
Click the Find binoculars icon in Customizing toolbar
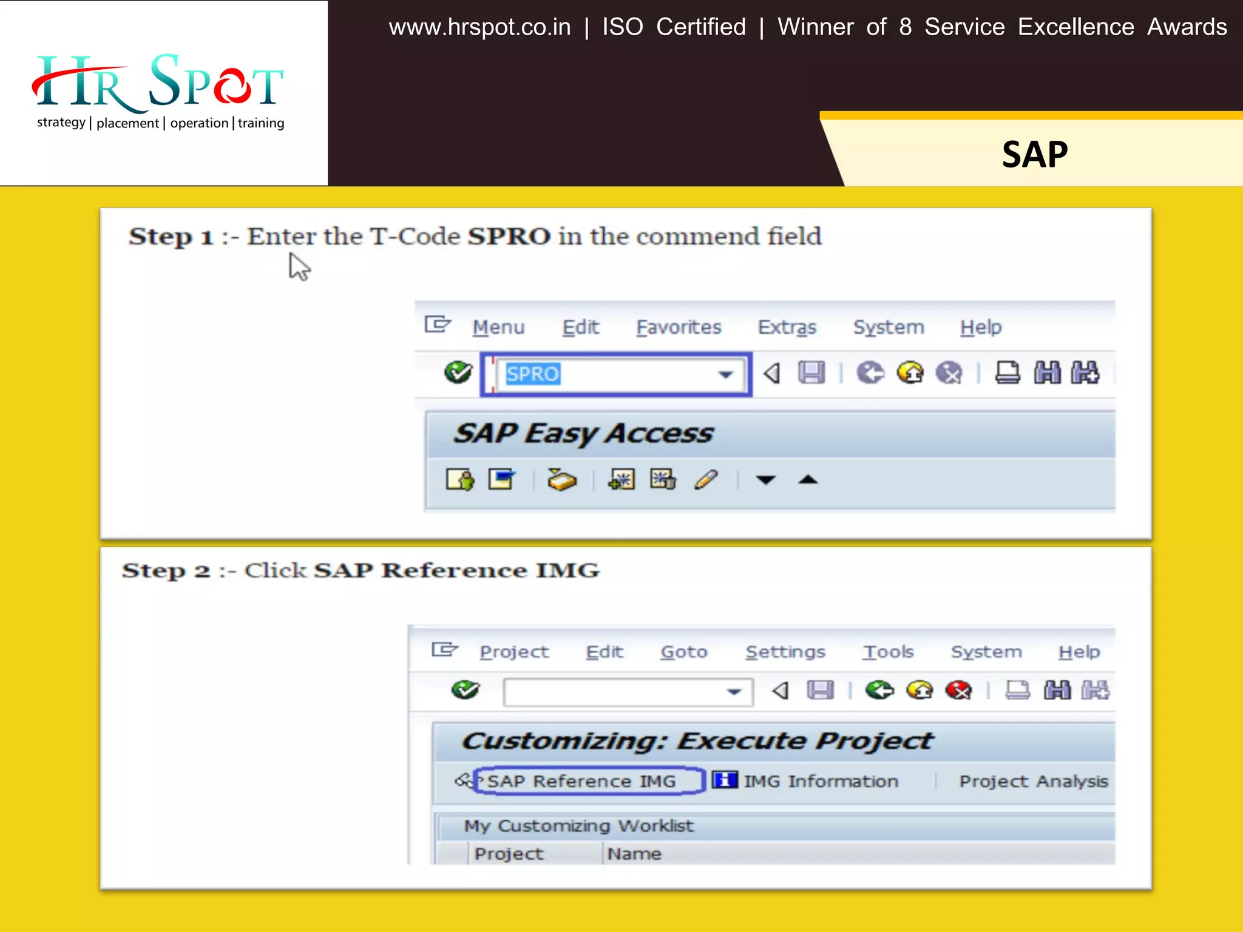[x=1057, y=690]
